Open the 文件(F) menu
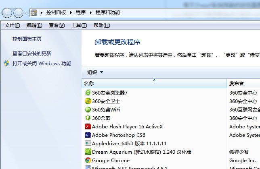The image size is (260, 169). click(x=12, y=25)
